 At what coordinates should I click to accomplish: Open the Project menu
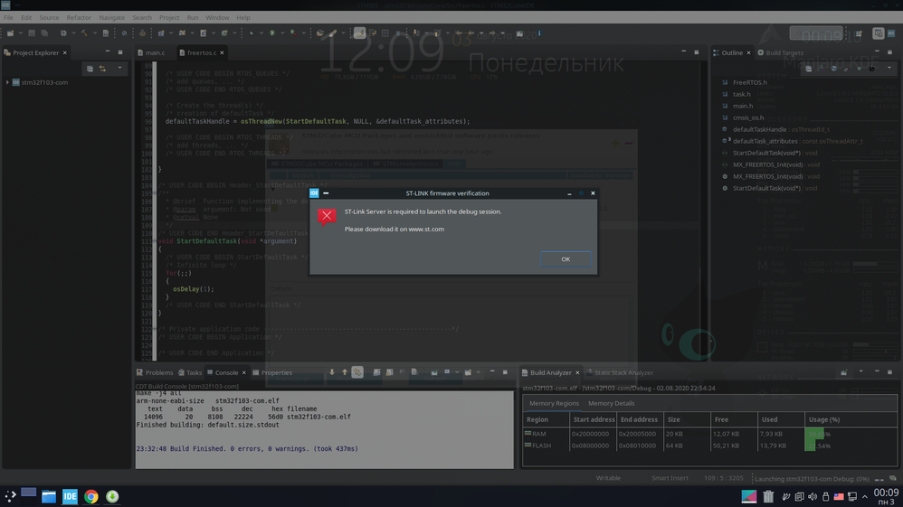pos(169,18)
